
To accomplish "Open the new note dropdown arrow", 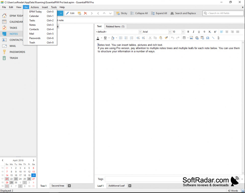I will (x=61, y=13).
